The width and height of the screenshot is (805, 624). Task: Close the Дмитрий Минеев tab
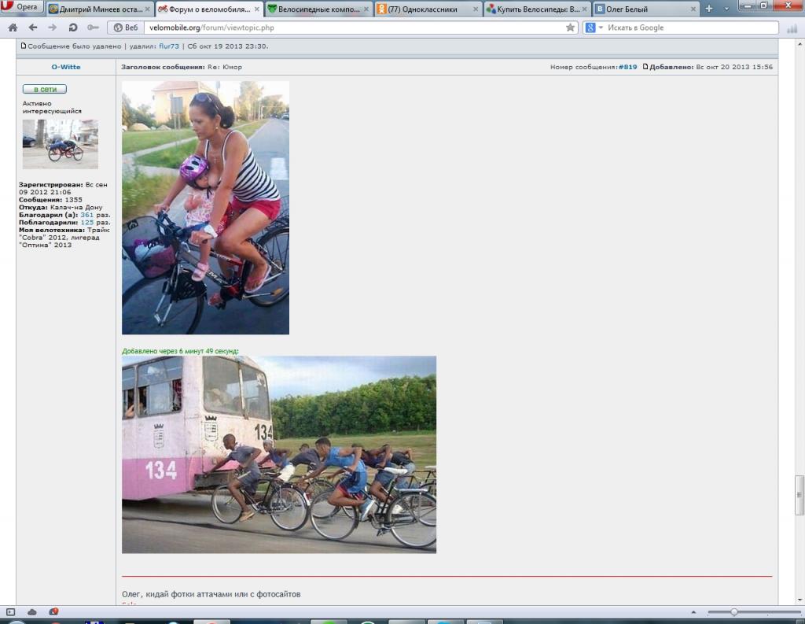coord(147,9)
